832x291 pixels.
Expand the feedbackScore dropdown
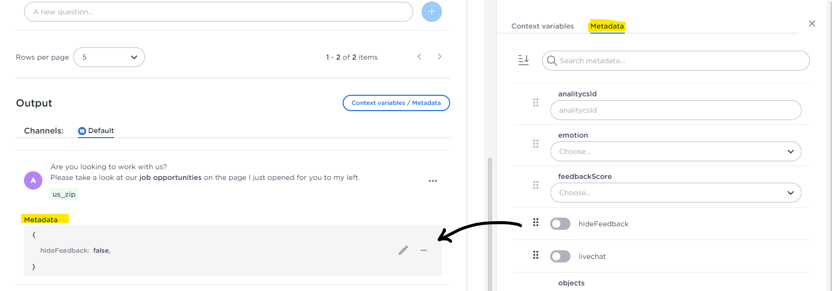point(675,193)
